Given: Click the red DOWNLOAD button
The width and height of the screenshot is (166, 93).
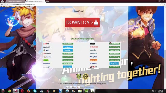Looking at the screenshot, I should pos(82,22).
